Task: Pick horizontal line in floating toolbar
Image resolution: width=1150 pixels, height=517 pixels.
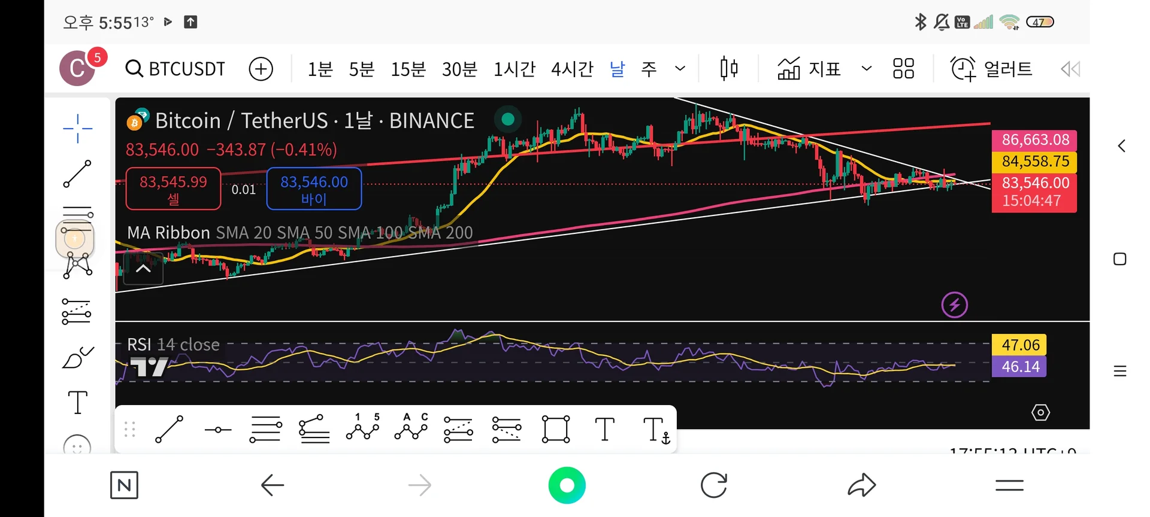Action: 218,430
